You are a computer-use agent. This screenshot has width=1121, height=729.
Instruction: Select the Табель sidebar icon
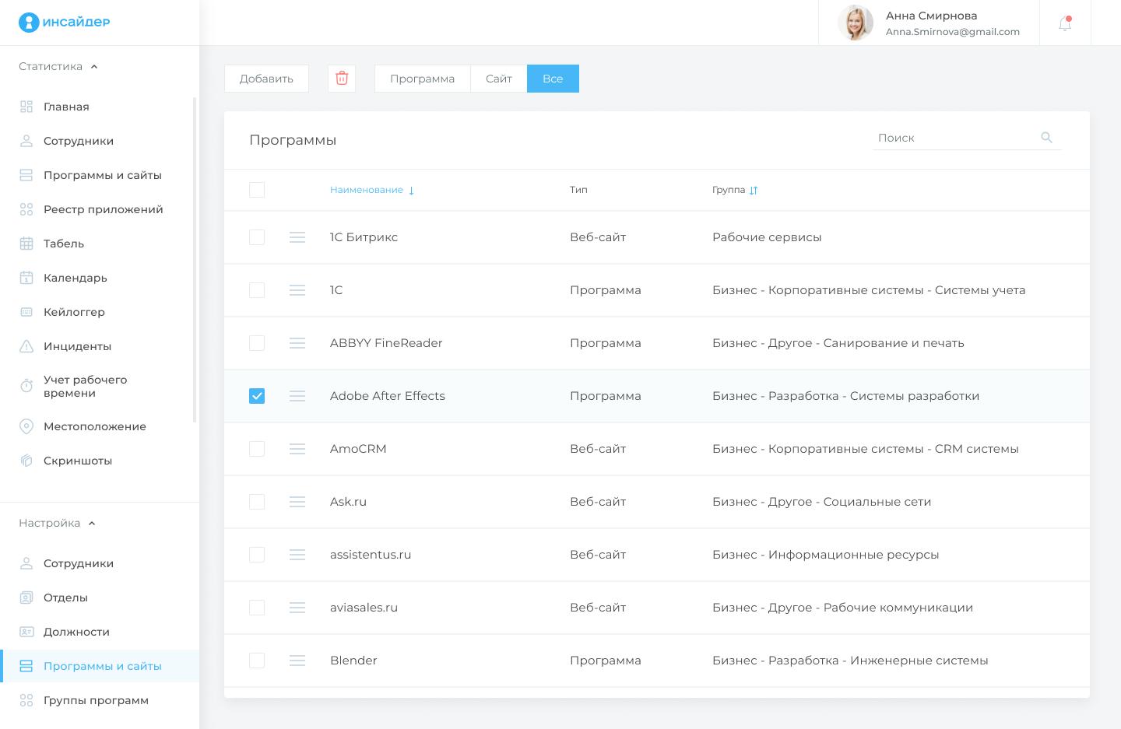coord(26,244)
